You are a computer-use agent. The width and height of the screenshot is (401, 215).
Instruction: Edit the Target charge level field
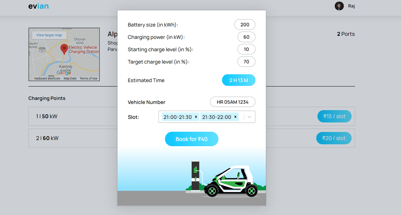[x=246, y=62]
